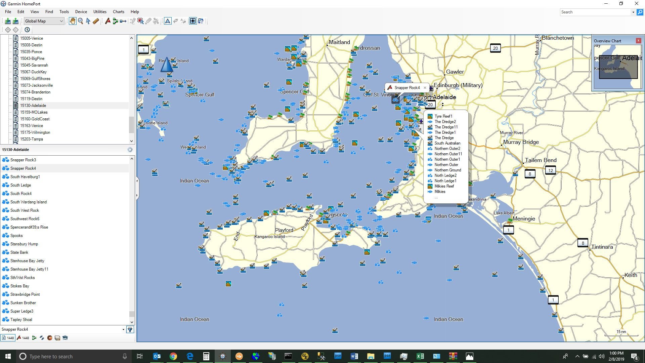Filter list to routes only

coord(34,338)
